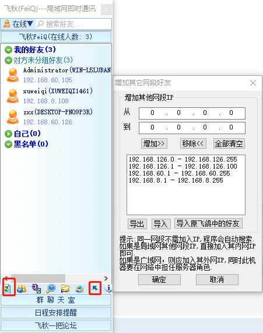Click the 增加>> button
This screenshot has width=263, height=333.
pyautogui.click(x=154, y=144)
